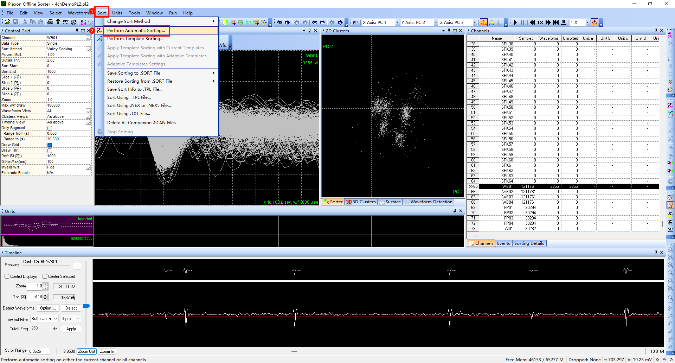Click the next channel blue arrow icon

287,22
